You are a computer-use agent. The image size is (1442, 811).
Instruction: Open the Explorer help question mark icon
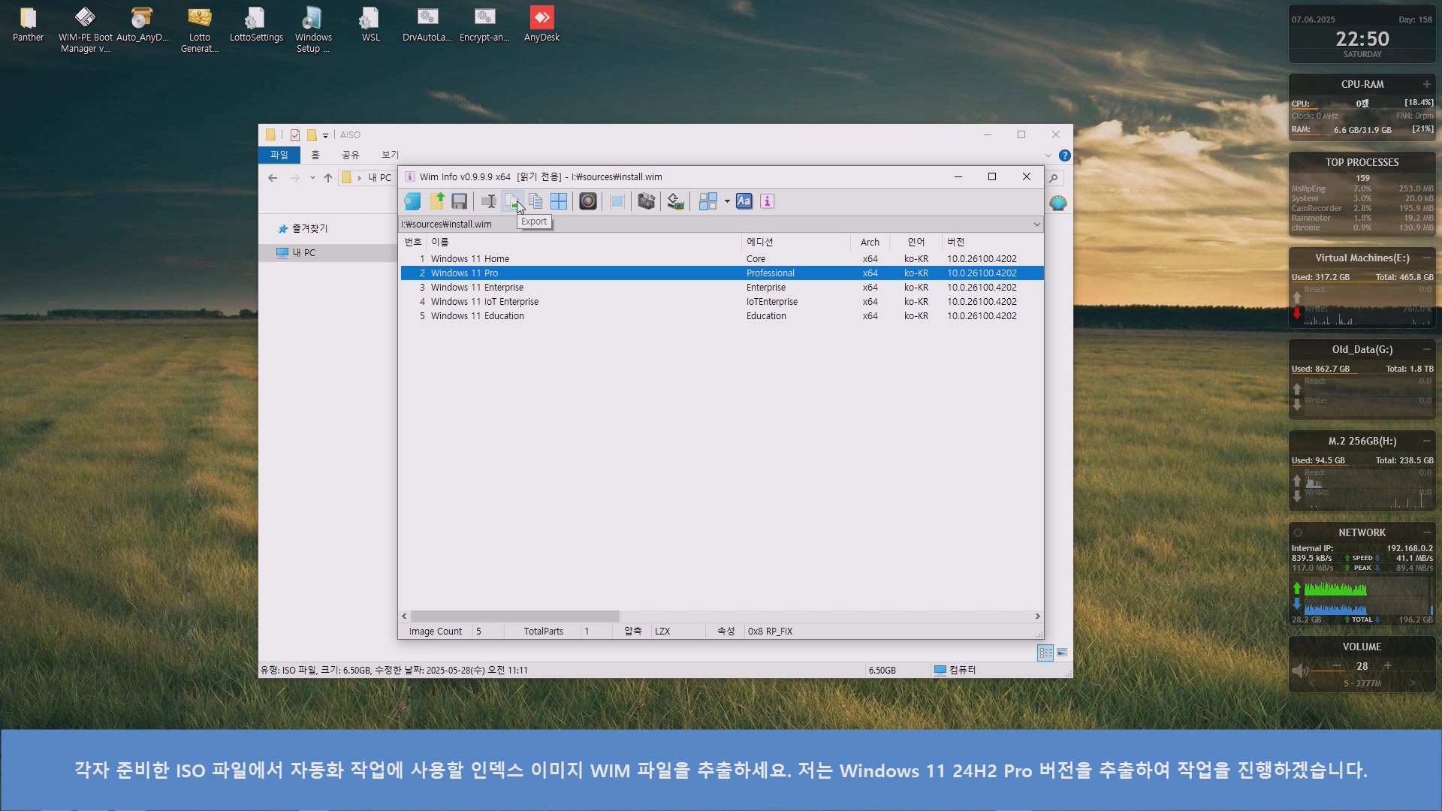[x=1064, y=155]
